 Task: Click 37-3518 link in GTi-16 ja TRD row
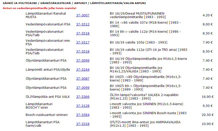pyautogui.click(x=83, y=52)
